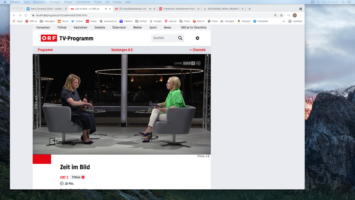Mute the Zeit im Bild tab audio icon
The image size is (355, 200).
coord(106,9)
